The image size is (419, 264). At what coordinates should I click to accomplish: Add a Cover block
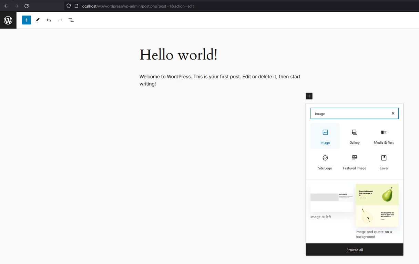384,162
